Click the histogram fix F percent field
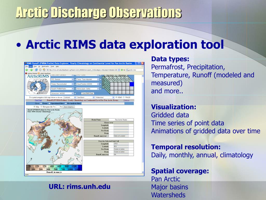Image resolution: width=266 pixels, height=200 pixels. (58, 107)
